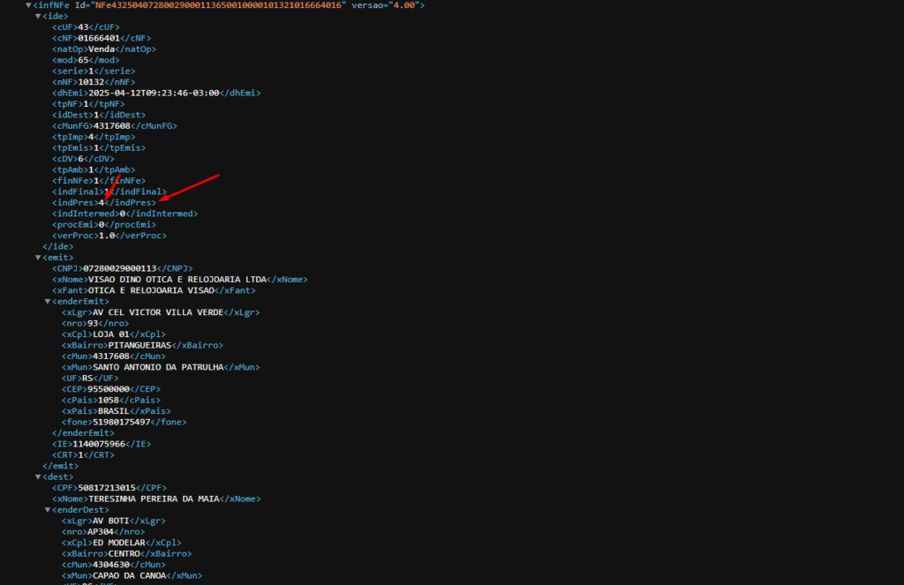The image size is (904, 585).
Task: Click the nNF value 10132
Action: click(91, 82)
